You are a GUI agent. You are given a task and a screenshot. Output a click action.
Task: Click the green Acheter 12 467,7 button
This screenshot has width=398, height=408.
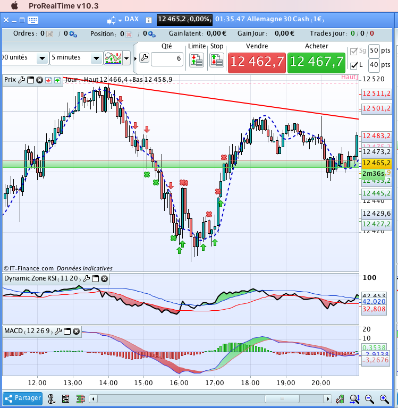316,63
